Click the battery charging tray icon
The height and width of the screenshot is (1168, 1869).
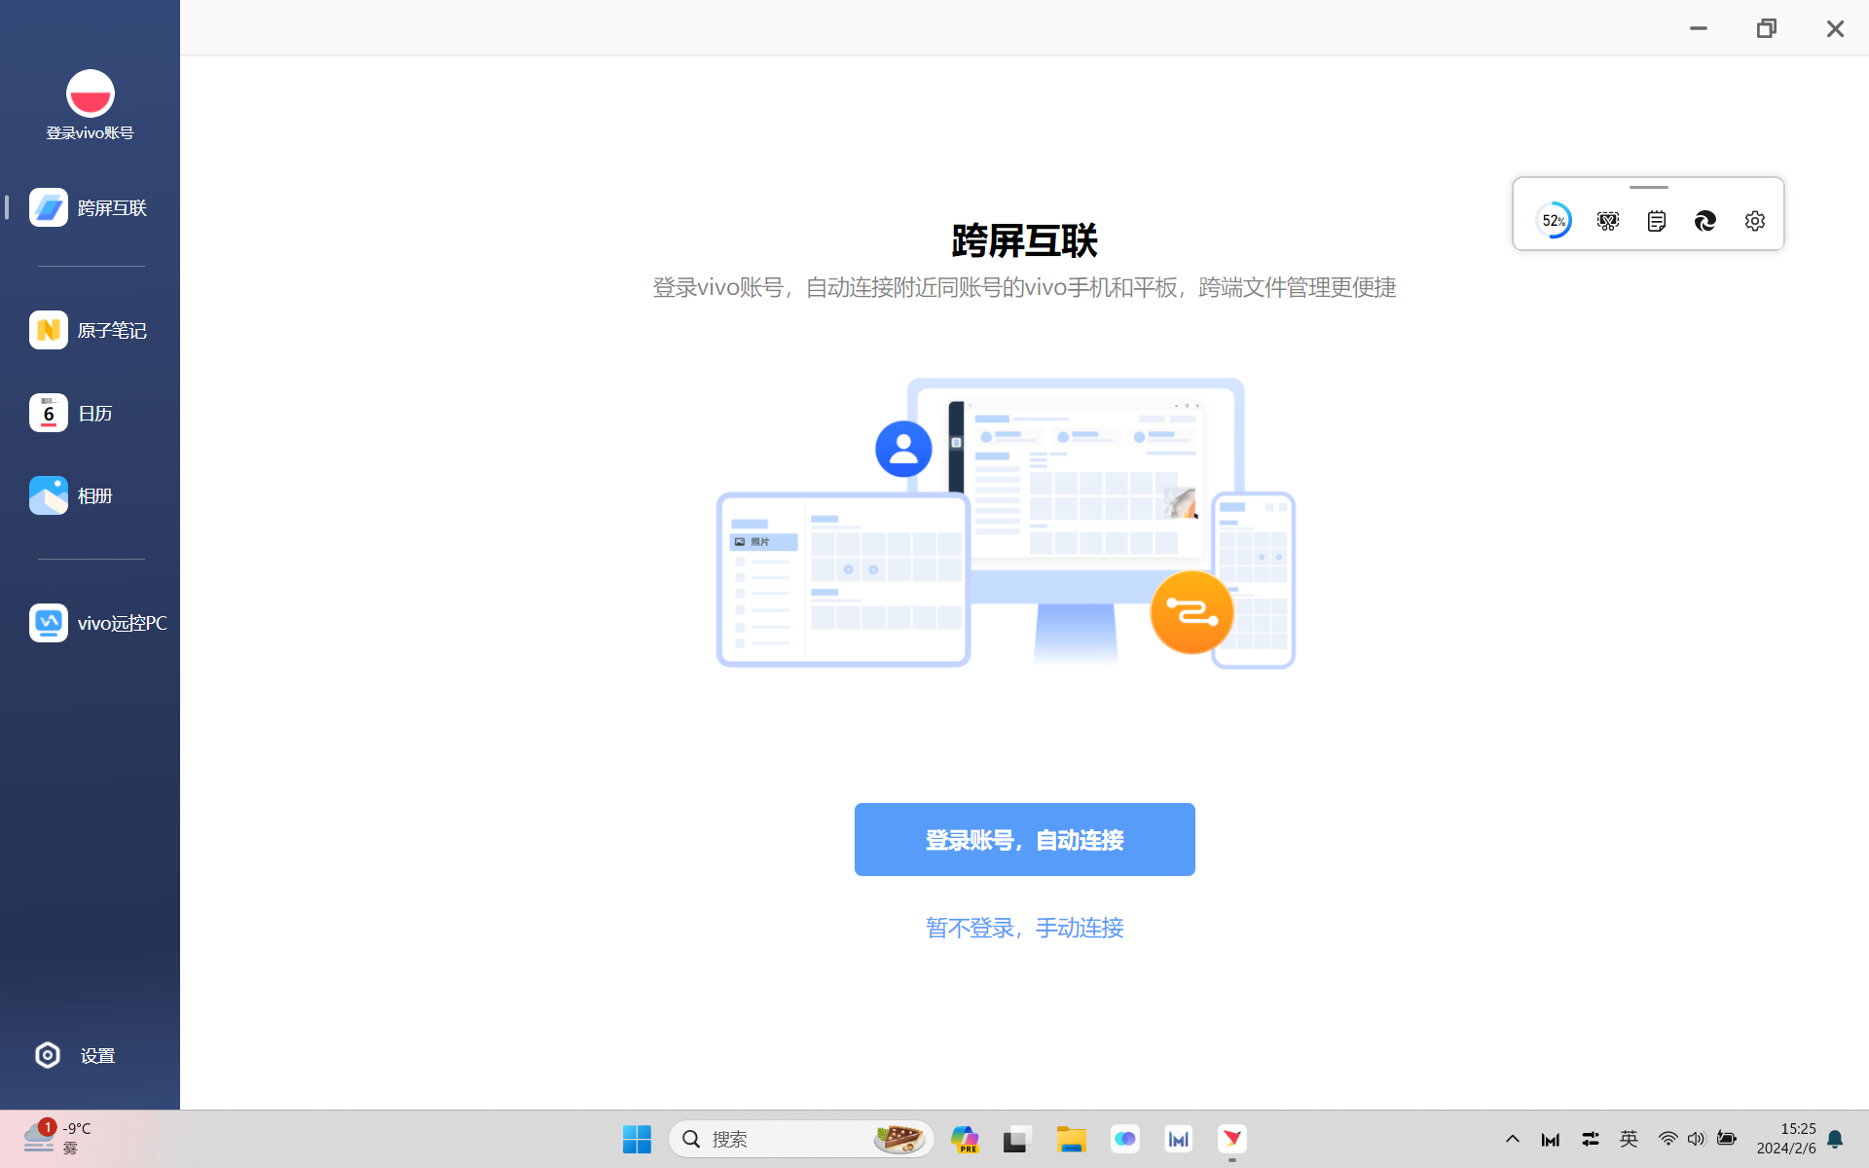coord(1727,1139)
